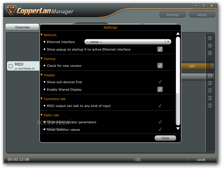This screenshot has width=223, height=169.
Task: Click the Local status label
Action: point(201,159)
